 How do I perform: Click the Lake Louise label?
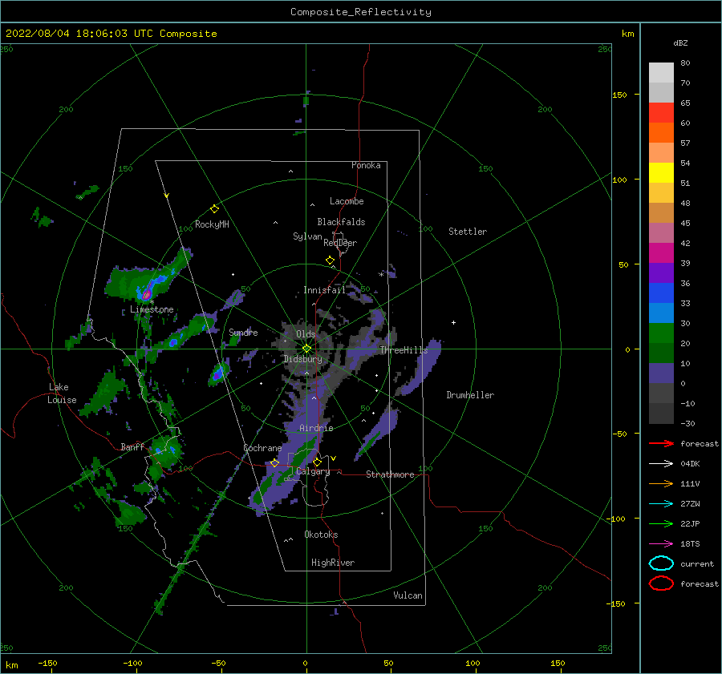pos(63,394)
